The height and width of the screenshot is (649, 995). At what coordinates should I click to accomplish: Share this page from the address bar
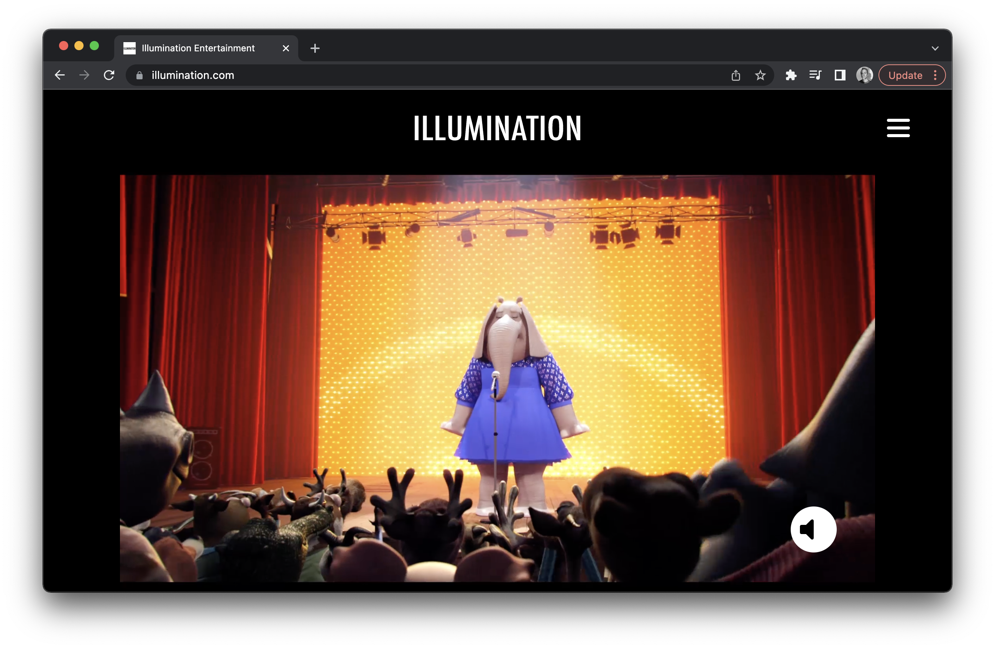pos(736,75)
